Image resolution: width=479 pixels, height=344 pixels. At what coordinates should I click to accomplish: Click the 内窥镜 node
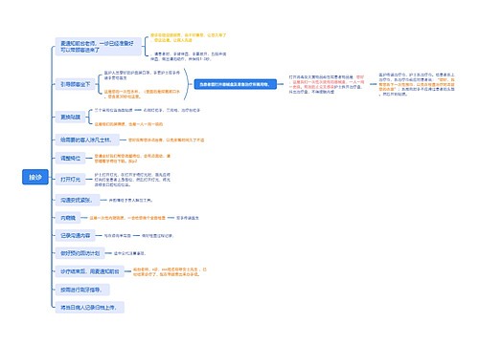click(68, 218)
